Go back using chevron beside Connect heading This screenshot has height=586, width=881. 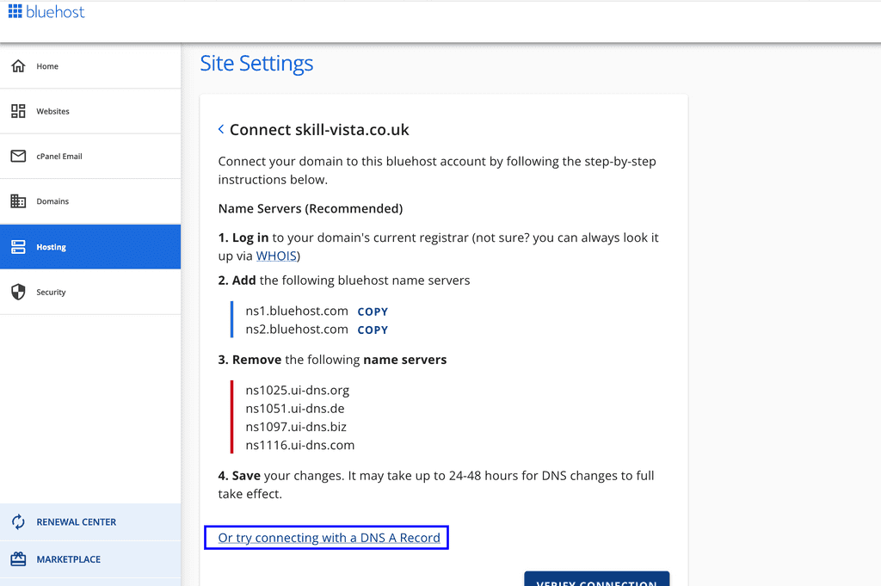coord(221,129)
